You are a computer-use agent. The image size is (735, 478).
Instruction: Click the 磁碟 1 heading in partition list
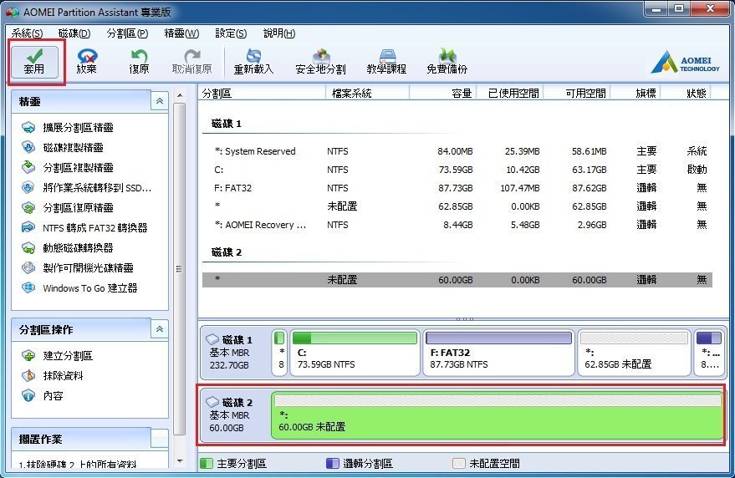pyautogui.click(x=227, y=124)
